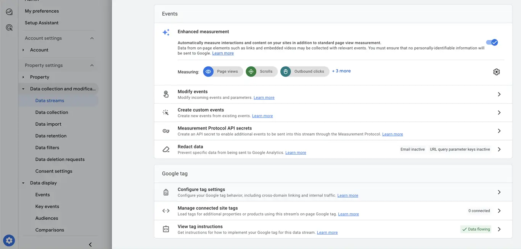Click the Page views chip
The image size is (521, 249).
click(x=223, y=71)
